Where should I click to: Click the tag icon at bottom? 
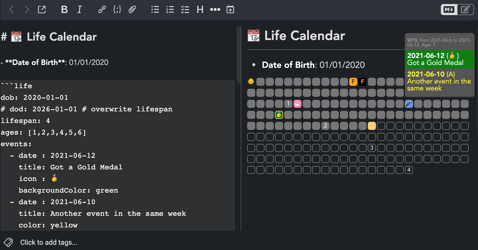8,242
